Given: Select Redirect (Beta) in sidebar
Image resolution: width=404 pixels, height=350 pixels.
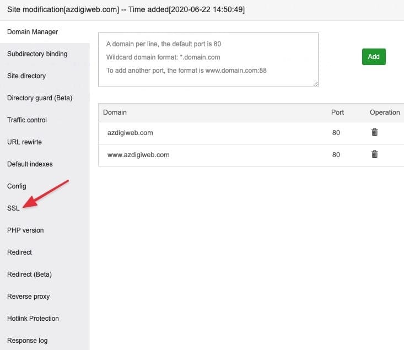Looking at the screenshot, I should coord(29,274).
